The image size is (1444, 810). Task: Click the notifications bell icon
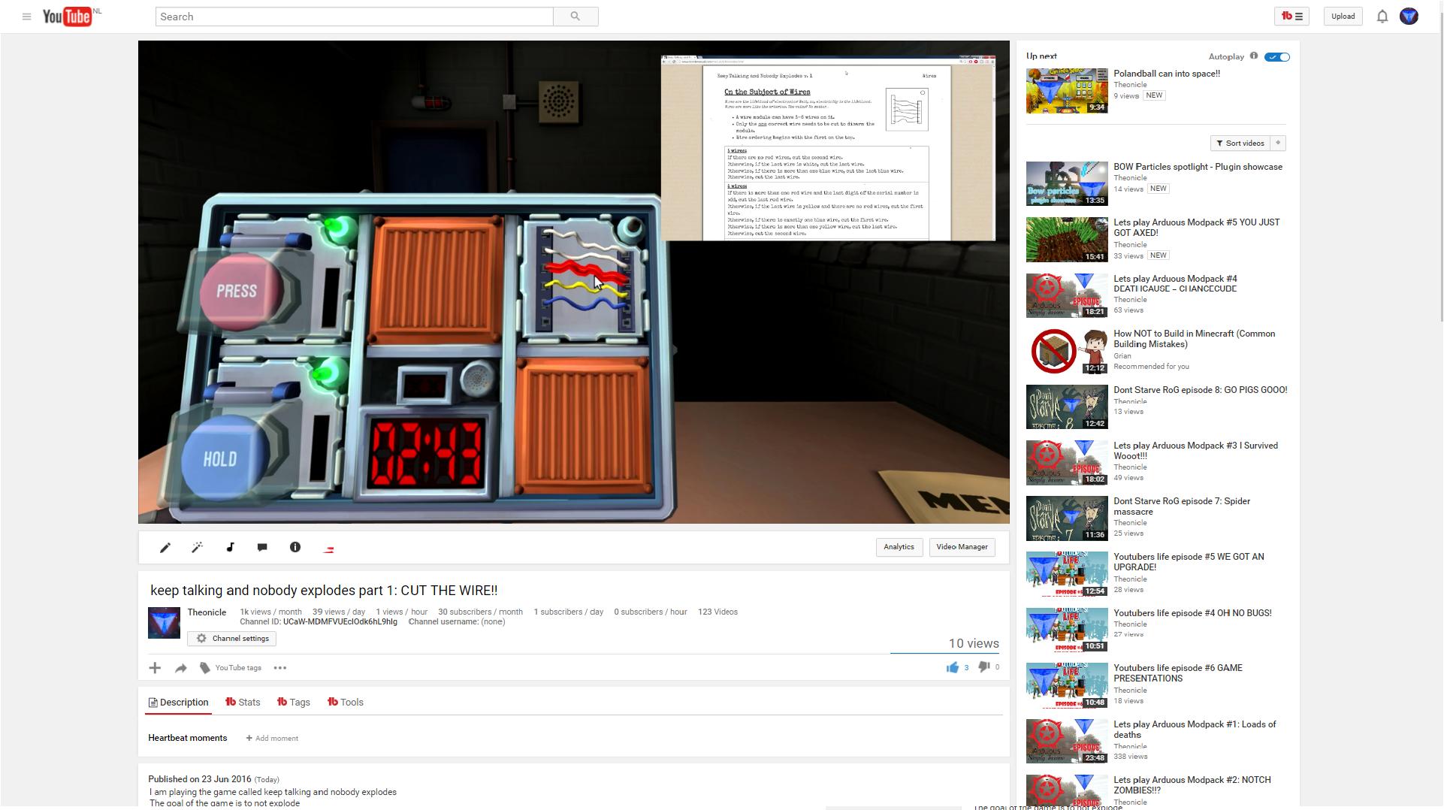1382,17
